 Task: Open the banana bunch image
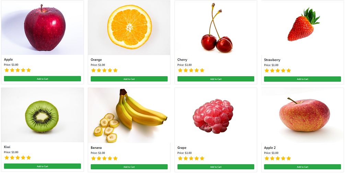(x=129, y=116)
